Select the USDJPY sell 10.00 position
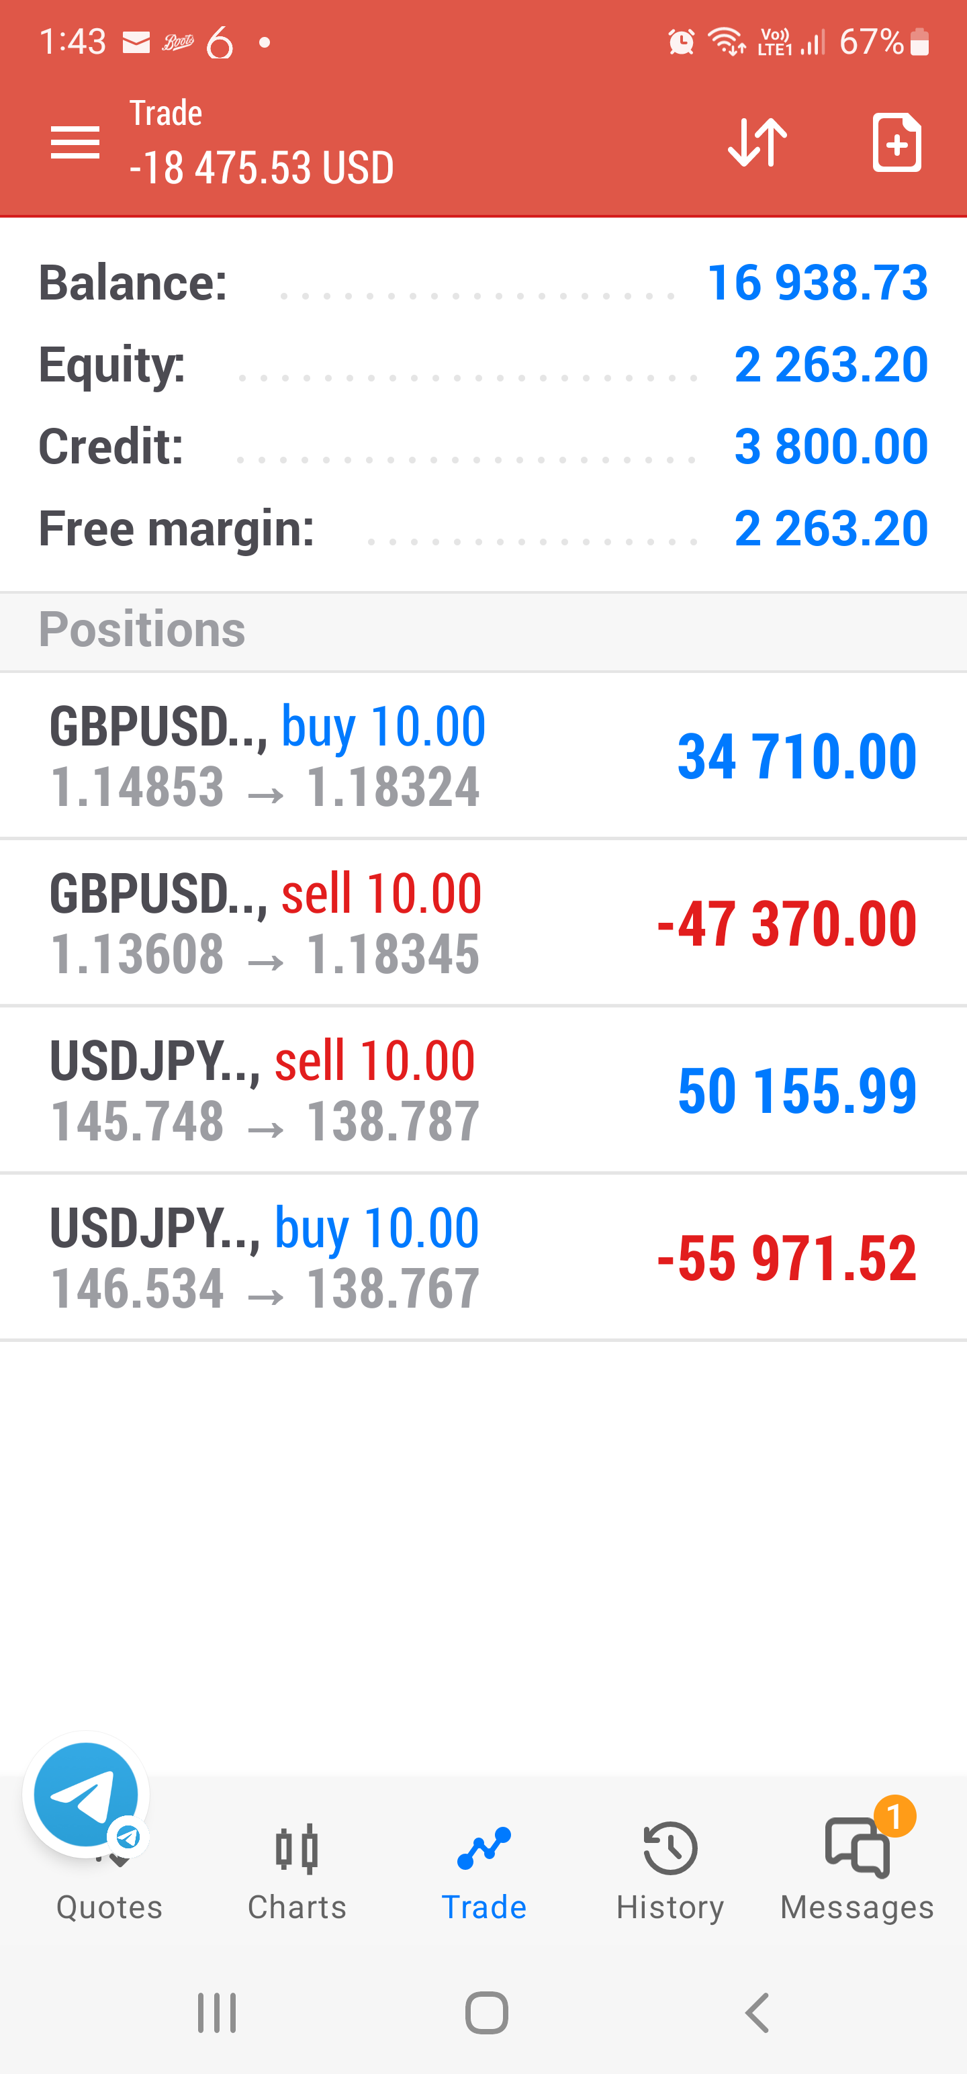Viewport: 967px width, 2074px height. click(x=483, y=1090)
